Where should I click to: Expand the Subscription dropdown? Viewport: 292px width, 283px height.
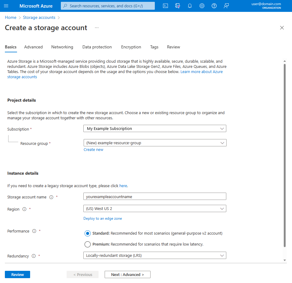tap(155, 128)
